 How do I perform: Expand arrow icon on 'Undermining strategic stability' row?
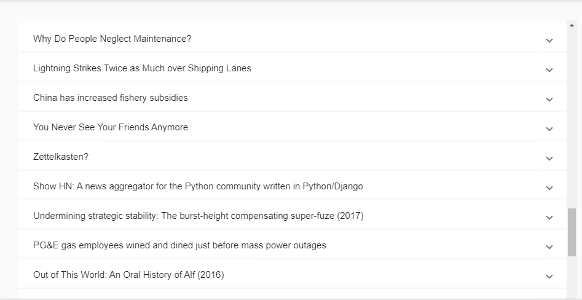(x=549, y=218)
